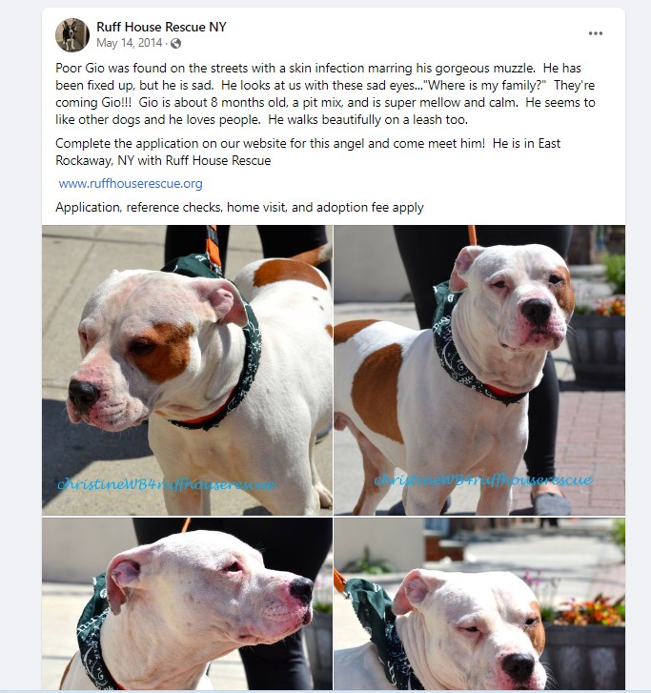Open the Ruff House Rescue NY page name
Viewport: 651px width, 693px height.
[161, 27]
